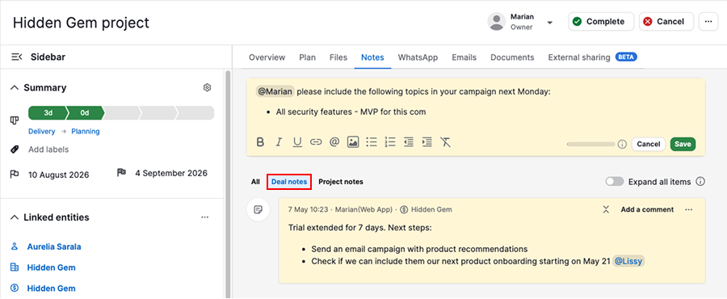Open Hidden Gem deal link in sidebar
727x299 pixels.
[51, 288]
